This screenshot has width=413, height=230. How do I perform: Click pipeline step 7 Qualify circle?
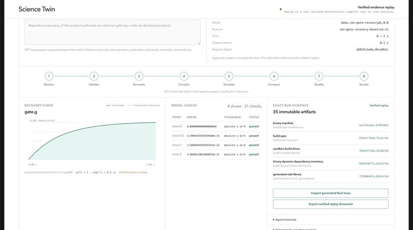point(319,76)
